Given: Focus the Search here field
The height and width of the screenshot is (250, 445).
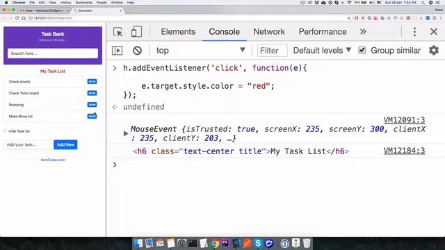Looking at the screenshot, I should pyautogui.click(x=53, y=53).
